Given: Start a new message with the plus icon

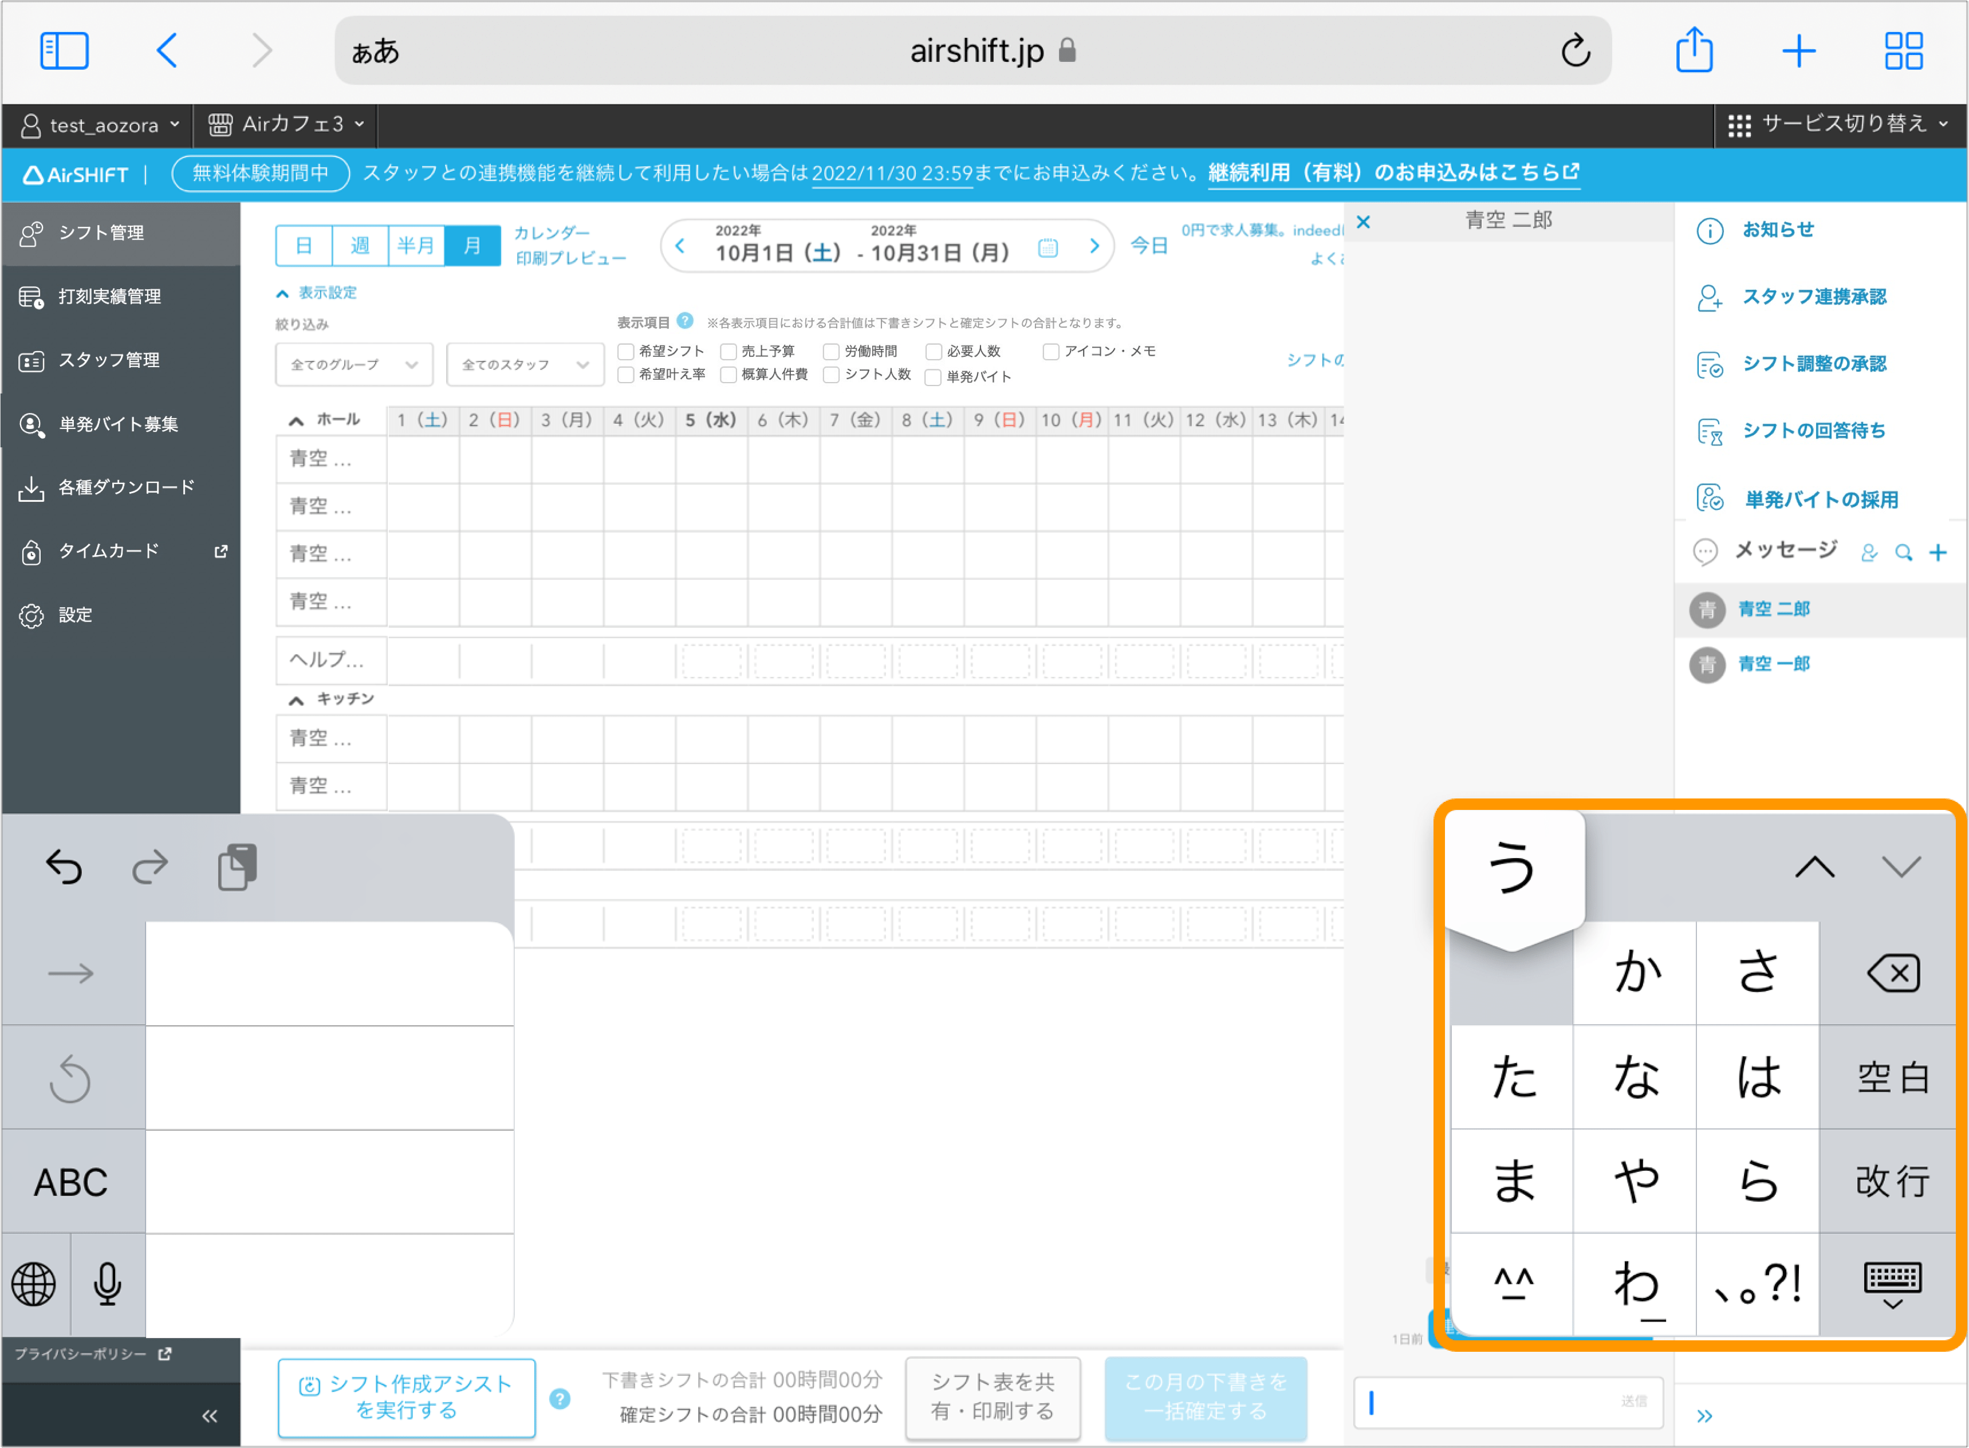Looking at the screenshot, I should click(1938, 552).
